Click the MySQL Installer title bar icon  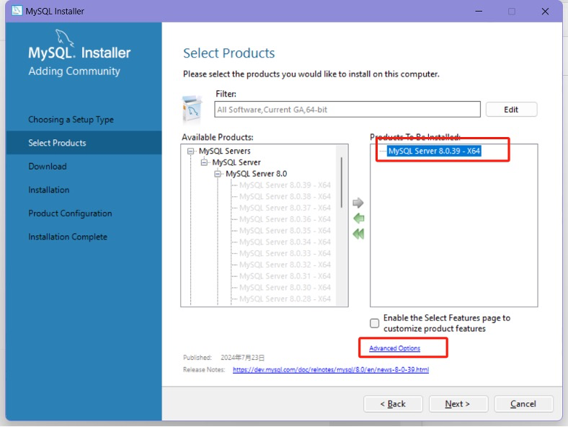(17, 11)
